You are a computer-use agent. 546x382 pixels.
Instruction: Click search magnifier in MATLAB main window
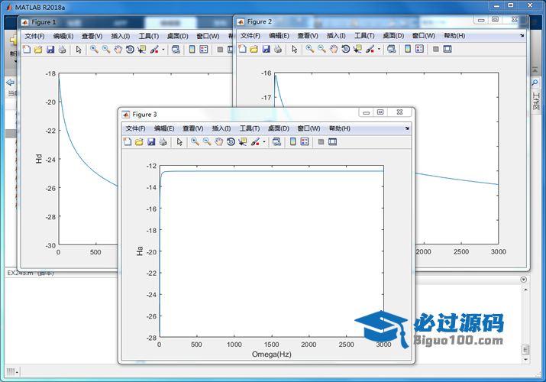coord(535,83)
